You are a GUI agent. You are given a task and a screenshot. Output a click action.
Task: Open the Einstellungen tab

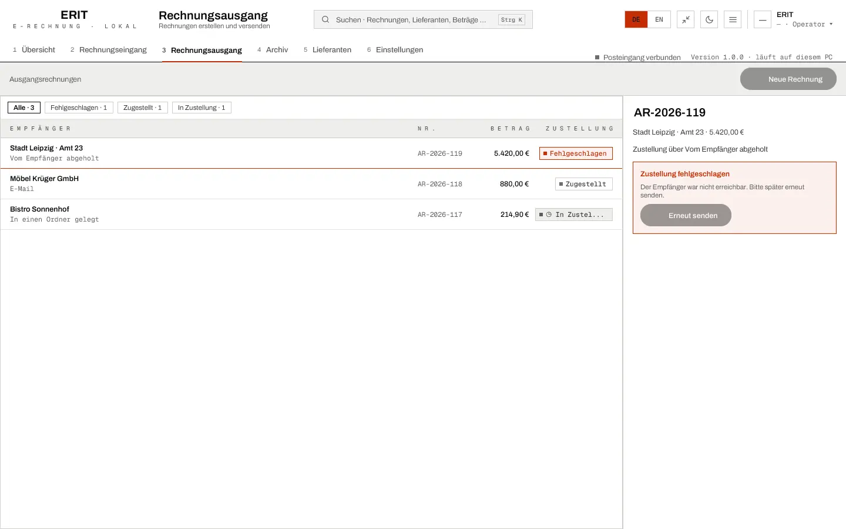pyautogui.click(x=395, y=50)
